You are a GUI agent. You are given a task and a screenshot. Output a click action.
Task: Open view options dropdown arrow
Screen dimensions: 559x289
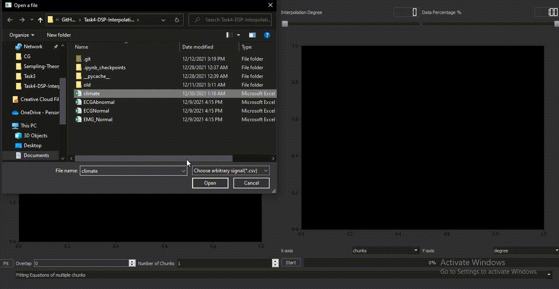238,35
